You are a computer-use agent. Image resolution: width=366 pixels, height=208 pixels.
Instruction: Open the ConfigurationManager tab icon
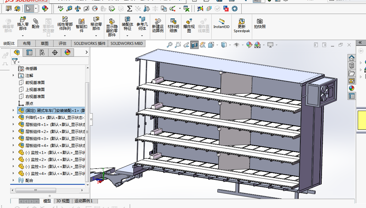tap(42, 52)
